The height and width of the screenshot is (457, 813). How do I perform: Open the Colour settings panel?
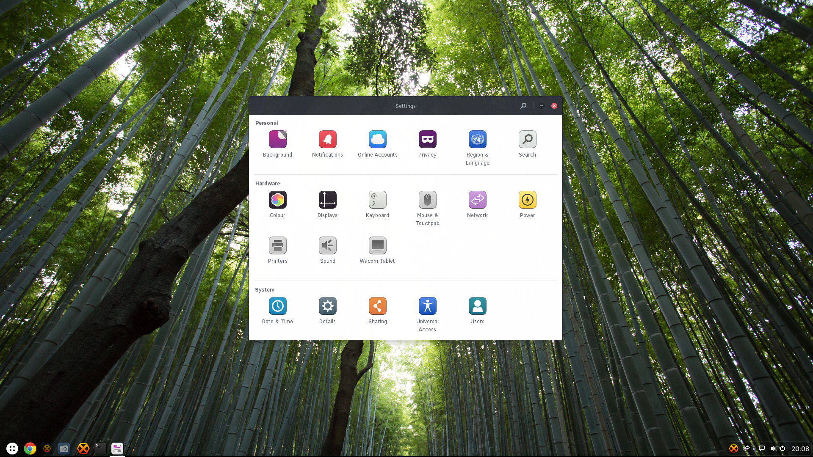(x=278, y=200)
